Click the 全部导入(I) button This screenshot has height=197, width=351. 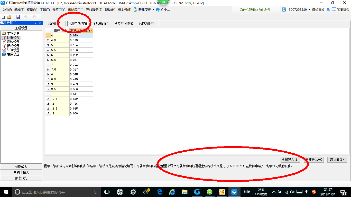pyautogui.click(x=290, y=160)
